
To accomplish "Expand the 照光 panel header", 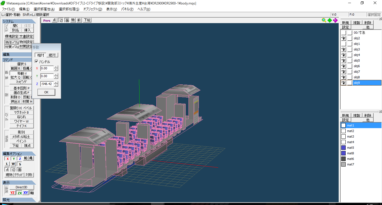I will [19, 200].
